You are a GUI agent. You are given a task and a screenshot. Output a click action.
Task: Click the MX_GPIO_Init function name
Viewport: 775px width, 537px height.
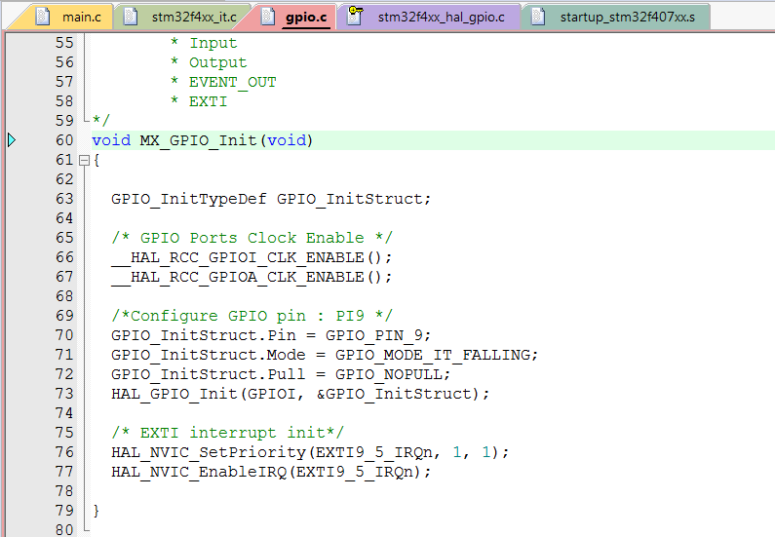199,140
